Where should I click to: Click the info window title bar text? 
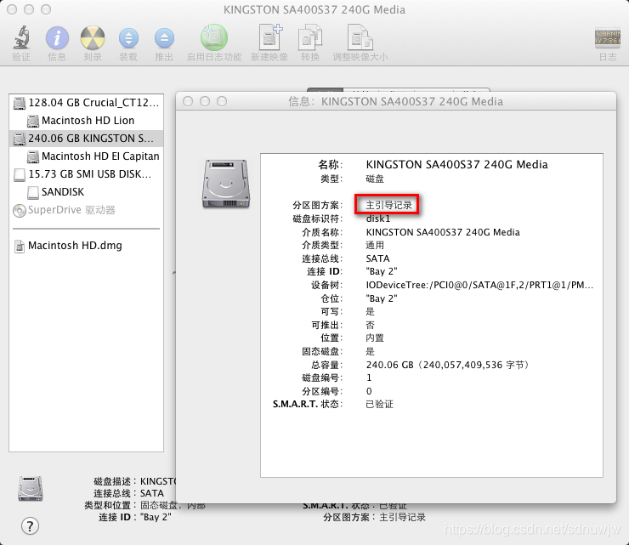[395, 101]
